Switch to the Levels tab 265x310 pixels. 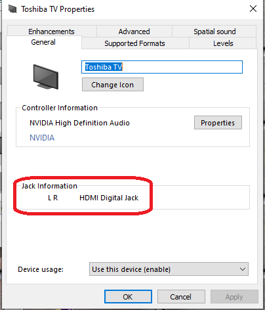[x=223, y=43]
